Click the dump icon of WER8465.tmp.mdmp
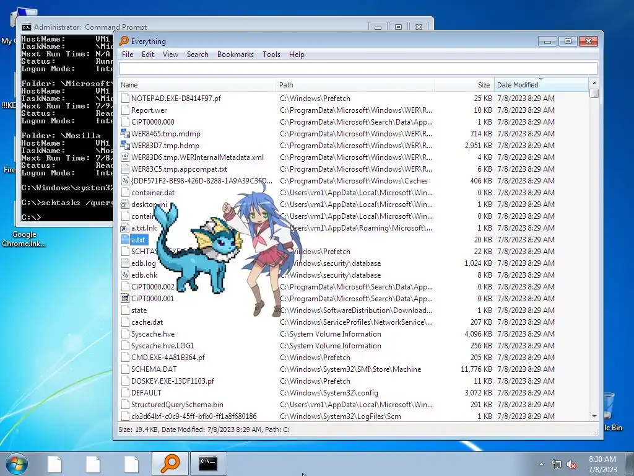 (125, 134)
